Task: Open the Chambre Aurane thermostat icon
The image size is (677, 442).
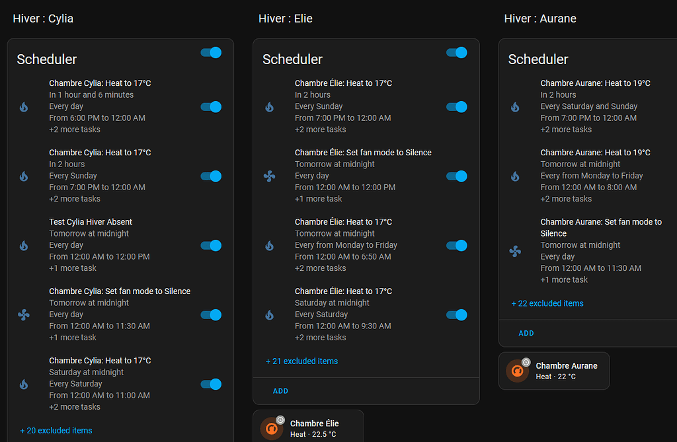Action: point(517,371)
